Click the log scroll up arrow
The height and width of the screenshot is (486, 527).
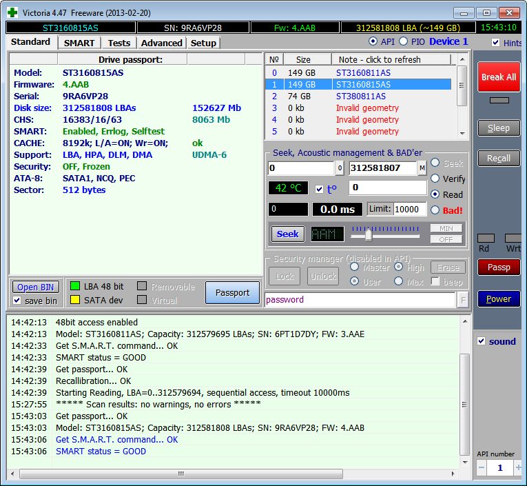click(465, 321)
